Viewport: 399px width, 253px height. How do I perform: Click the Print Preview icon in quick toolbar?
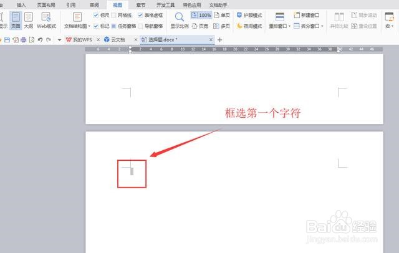32,40
